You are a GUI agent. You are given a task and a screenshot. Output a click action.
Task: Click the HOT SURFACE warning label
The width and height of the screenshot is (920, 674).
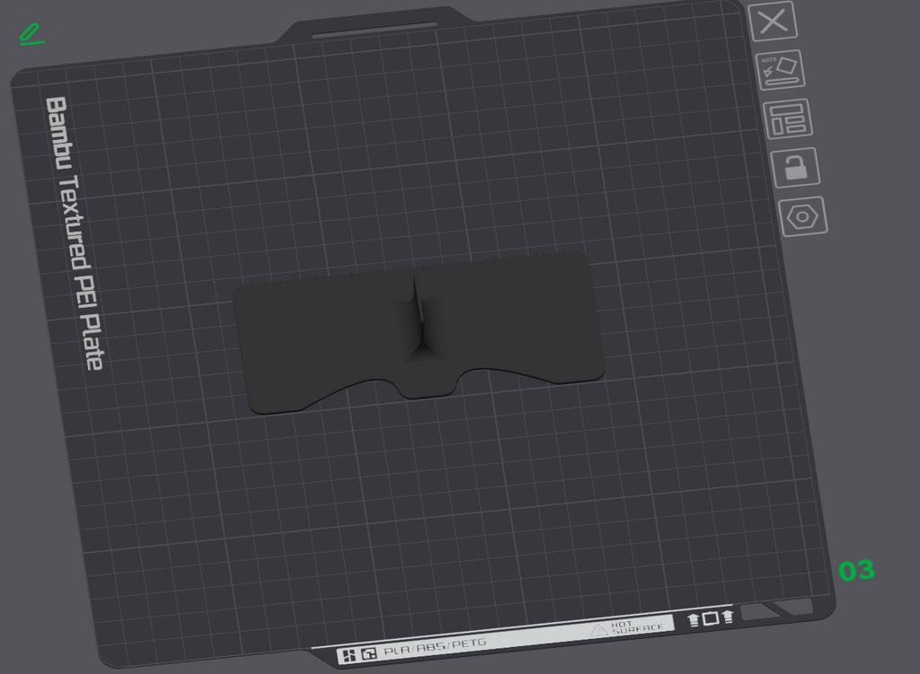tap(627, 627)
